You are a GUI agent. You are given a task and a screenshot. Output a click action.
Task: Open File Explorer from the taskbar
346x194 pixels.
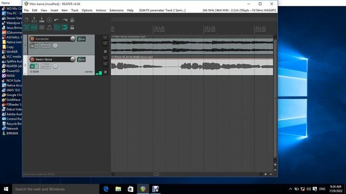pos(118,189)
